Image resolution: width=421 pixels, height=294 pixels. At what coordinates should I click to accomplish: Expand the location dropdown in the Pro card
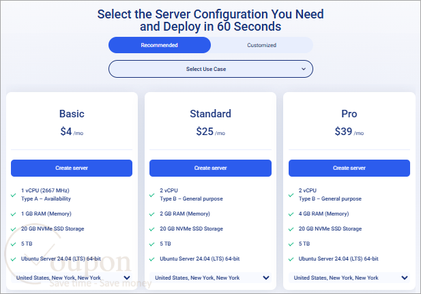(349, 278)
